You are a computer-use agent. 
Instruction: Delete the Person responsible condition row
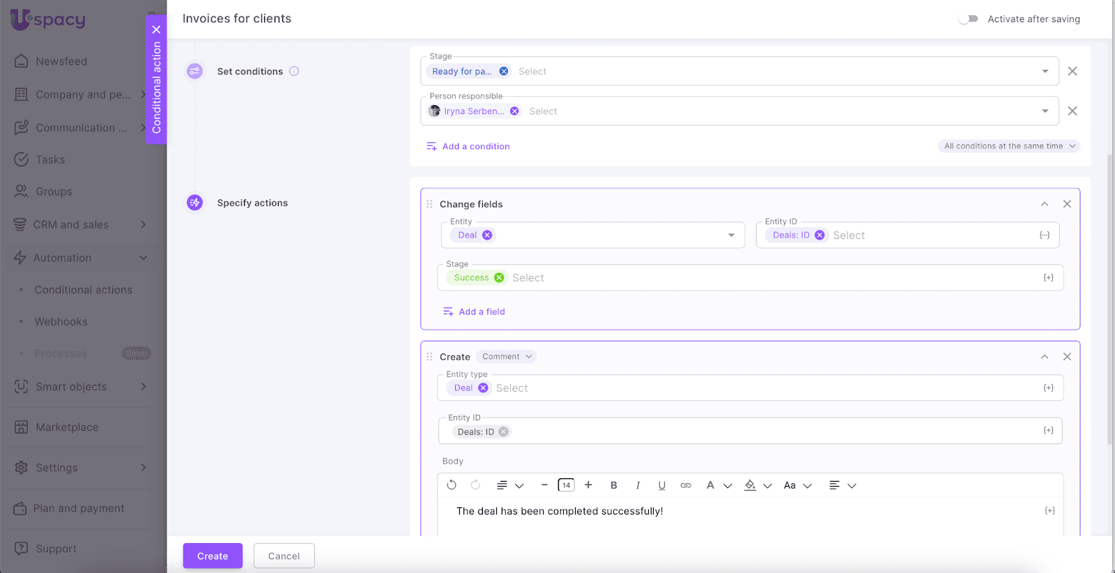(x=1072, y=111)
